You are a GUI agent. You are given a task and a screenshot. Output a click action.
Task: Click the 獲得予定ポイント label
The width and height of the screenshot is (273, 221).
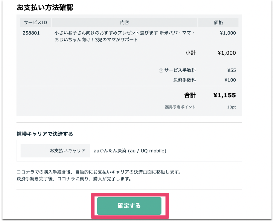tap(180, 107)
